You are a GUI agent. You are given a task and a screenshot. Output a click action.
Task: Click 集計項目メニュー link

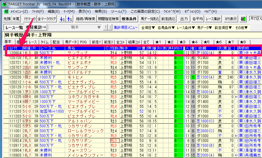(126, 28)
